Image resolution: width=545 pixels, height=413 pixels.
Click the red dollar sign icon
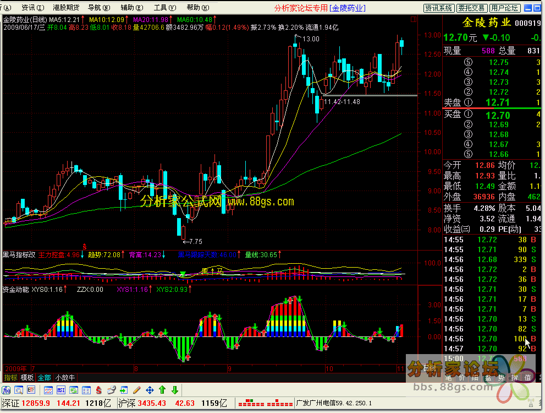pos(98,390)
